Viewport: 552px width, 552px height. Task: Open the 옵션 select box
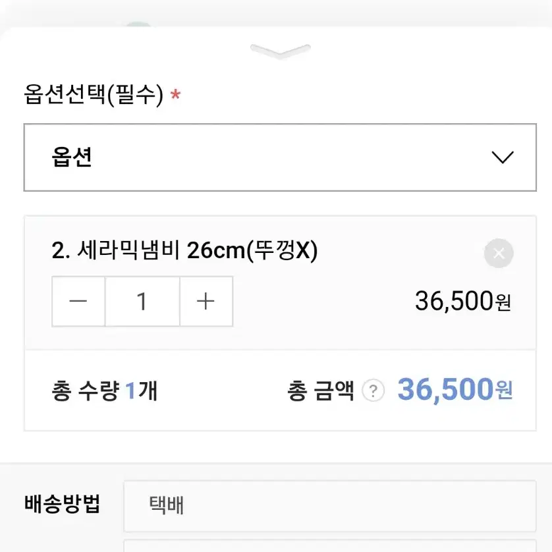280,157
